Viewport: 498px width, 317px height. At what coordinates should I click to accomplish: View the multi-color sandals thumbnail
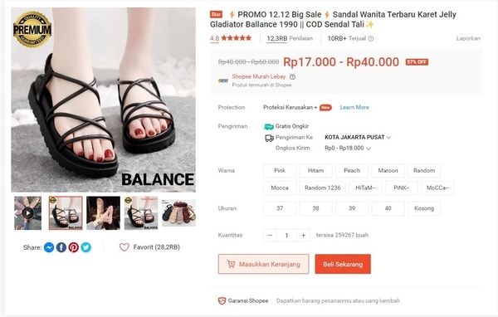[x=178, y=212]
